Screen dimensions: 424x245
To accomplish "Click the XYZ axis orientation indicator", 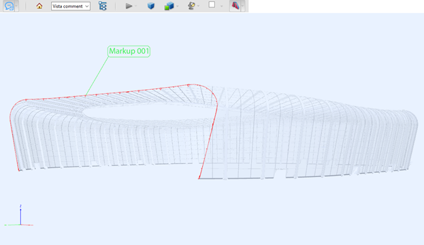I will coord(19,216).
